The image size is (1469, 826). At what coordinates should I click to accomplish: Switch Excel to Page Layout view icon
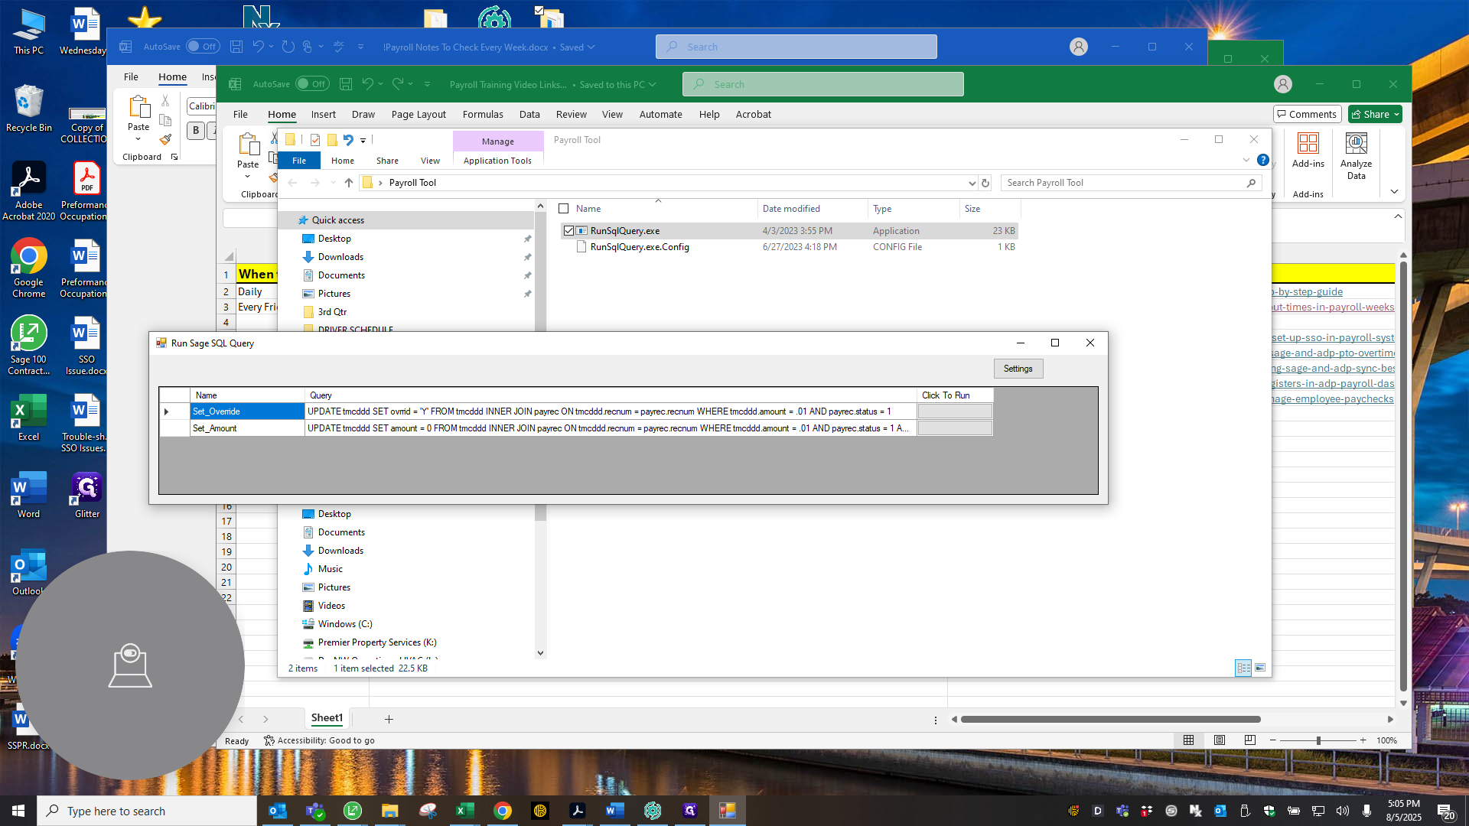tap(1220, 740)
